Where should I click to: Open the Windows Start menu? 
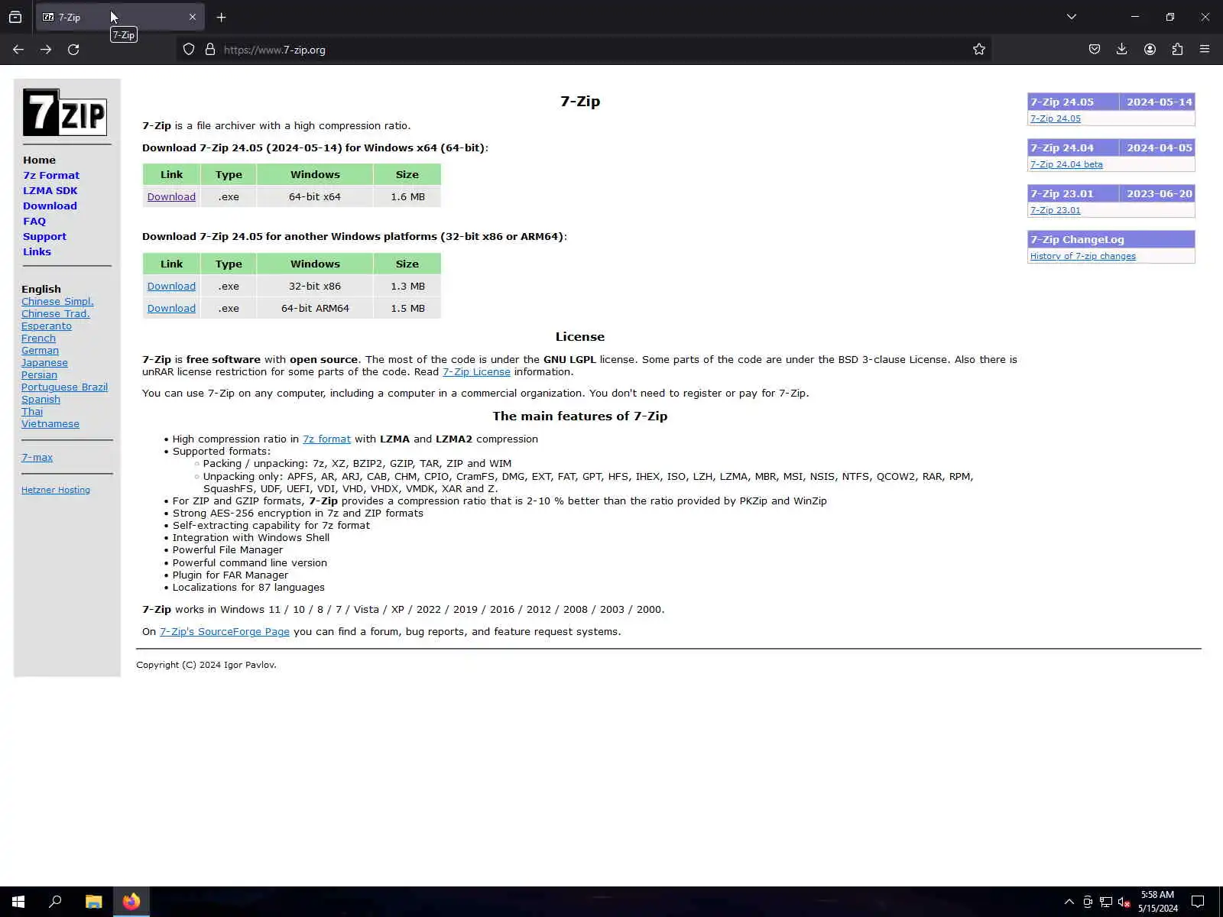18,902
